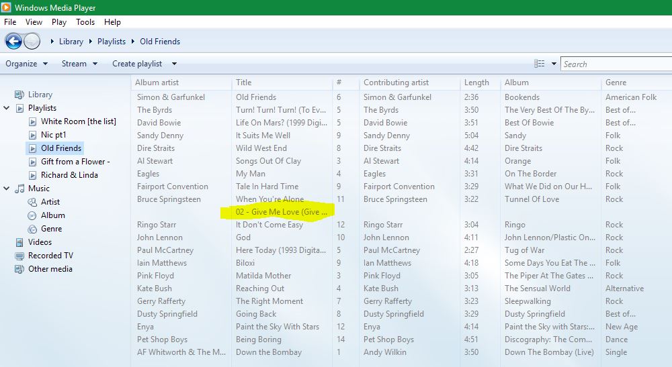Image resolution: width=672 pixels, height=367 pixels.
Task: Sort by Length column header
Action: 476,83
